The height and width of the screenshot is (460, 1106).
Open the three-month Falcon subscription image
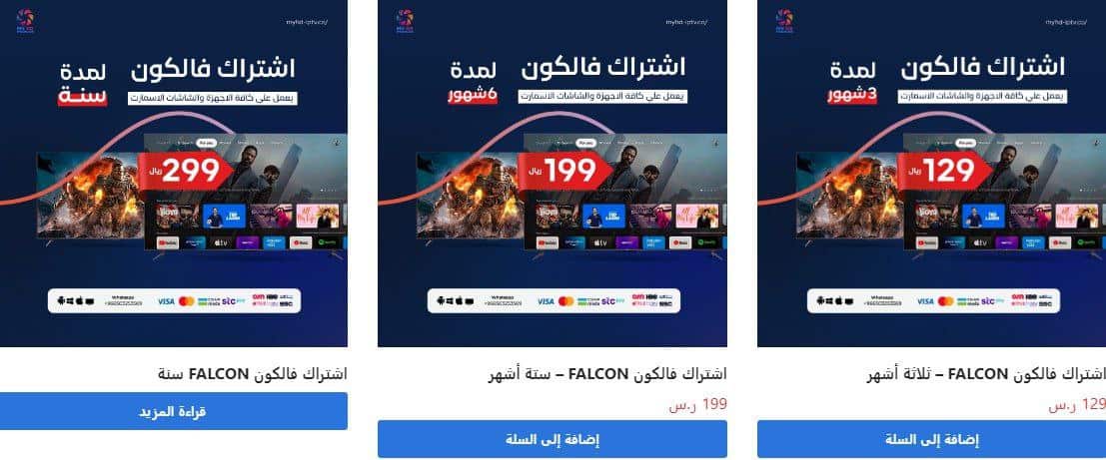click(x=932, y=174)
